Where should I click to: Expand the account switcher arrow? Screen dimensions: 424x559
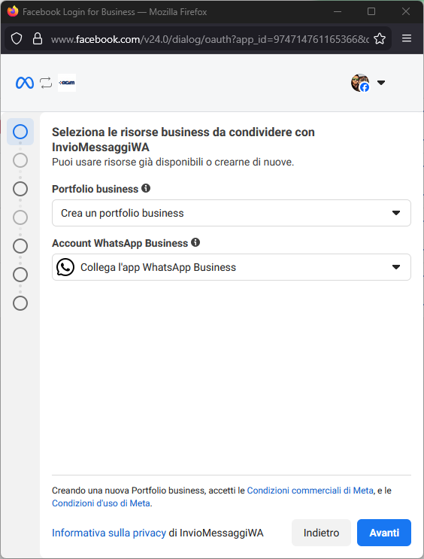[381, 83]
